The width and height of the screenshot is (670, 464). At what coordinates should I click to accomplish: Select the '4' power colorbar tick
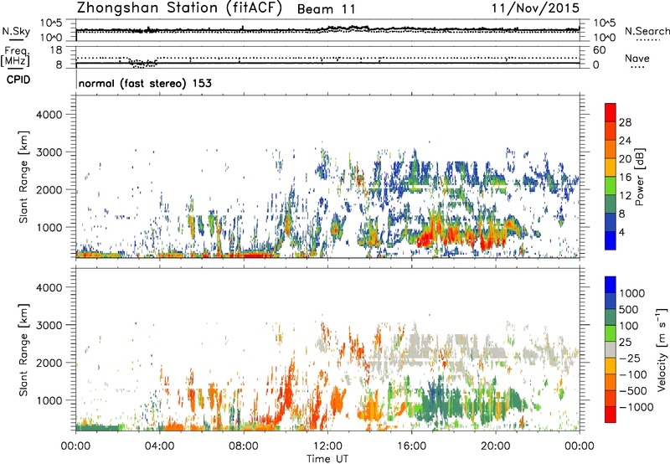click(621, 232)
